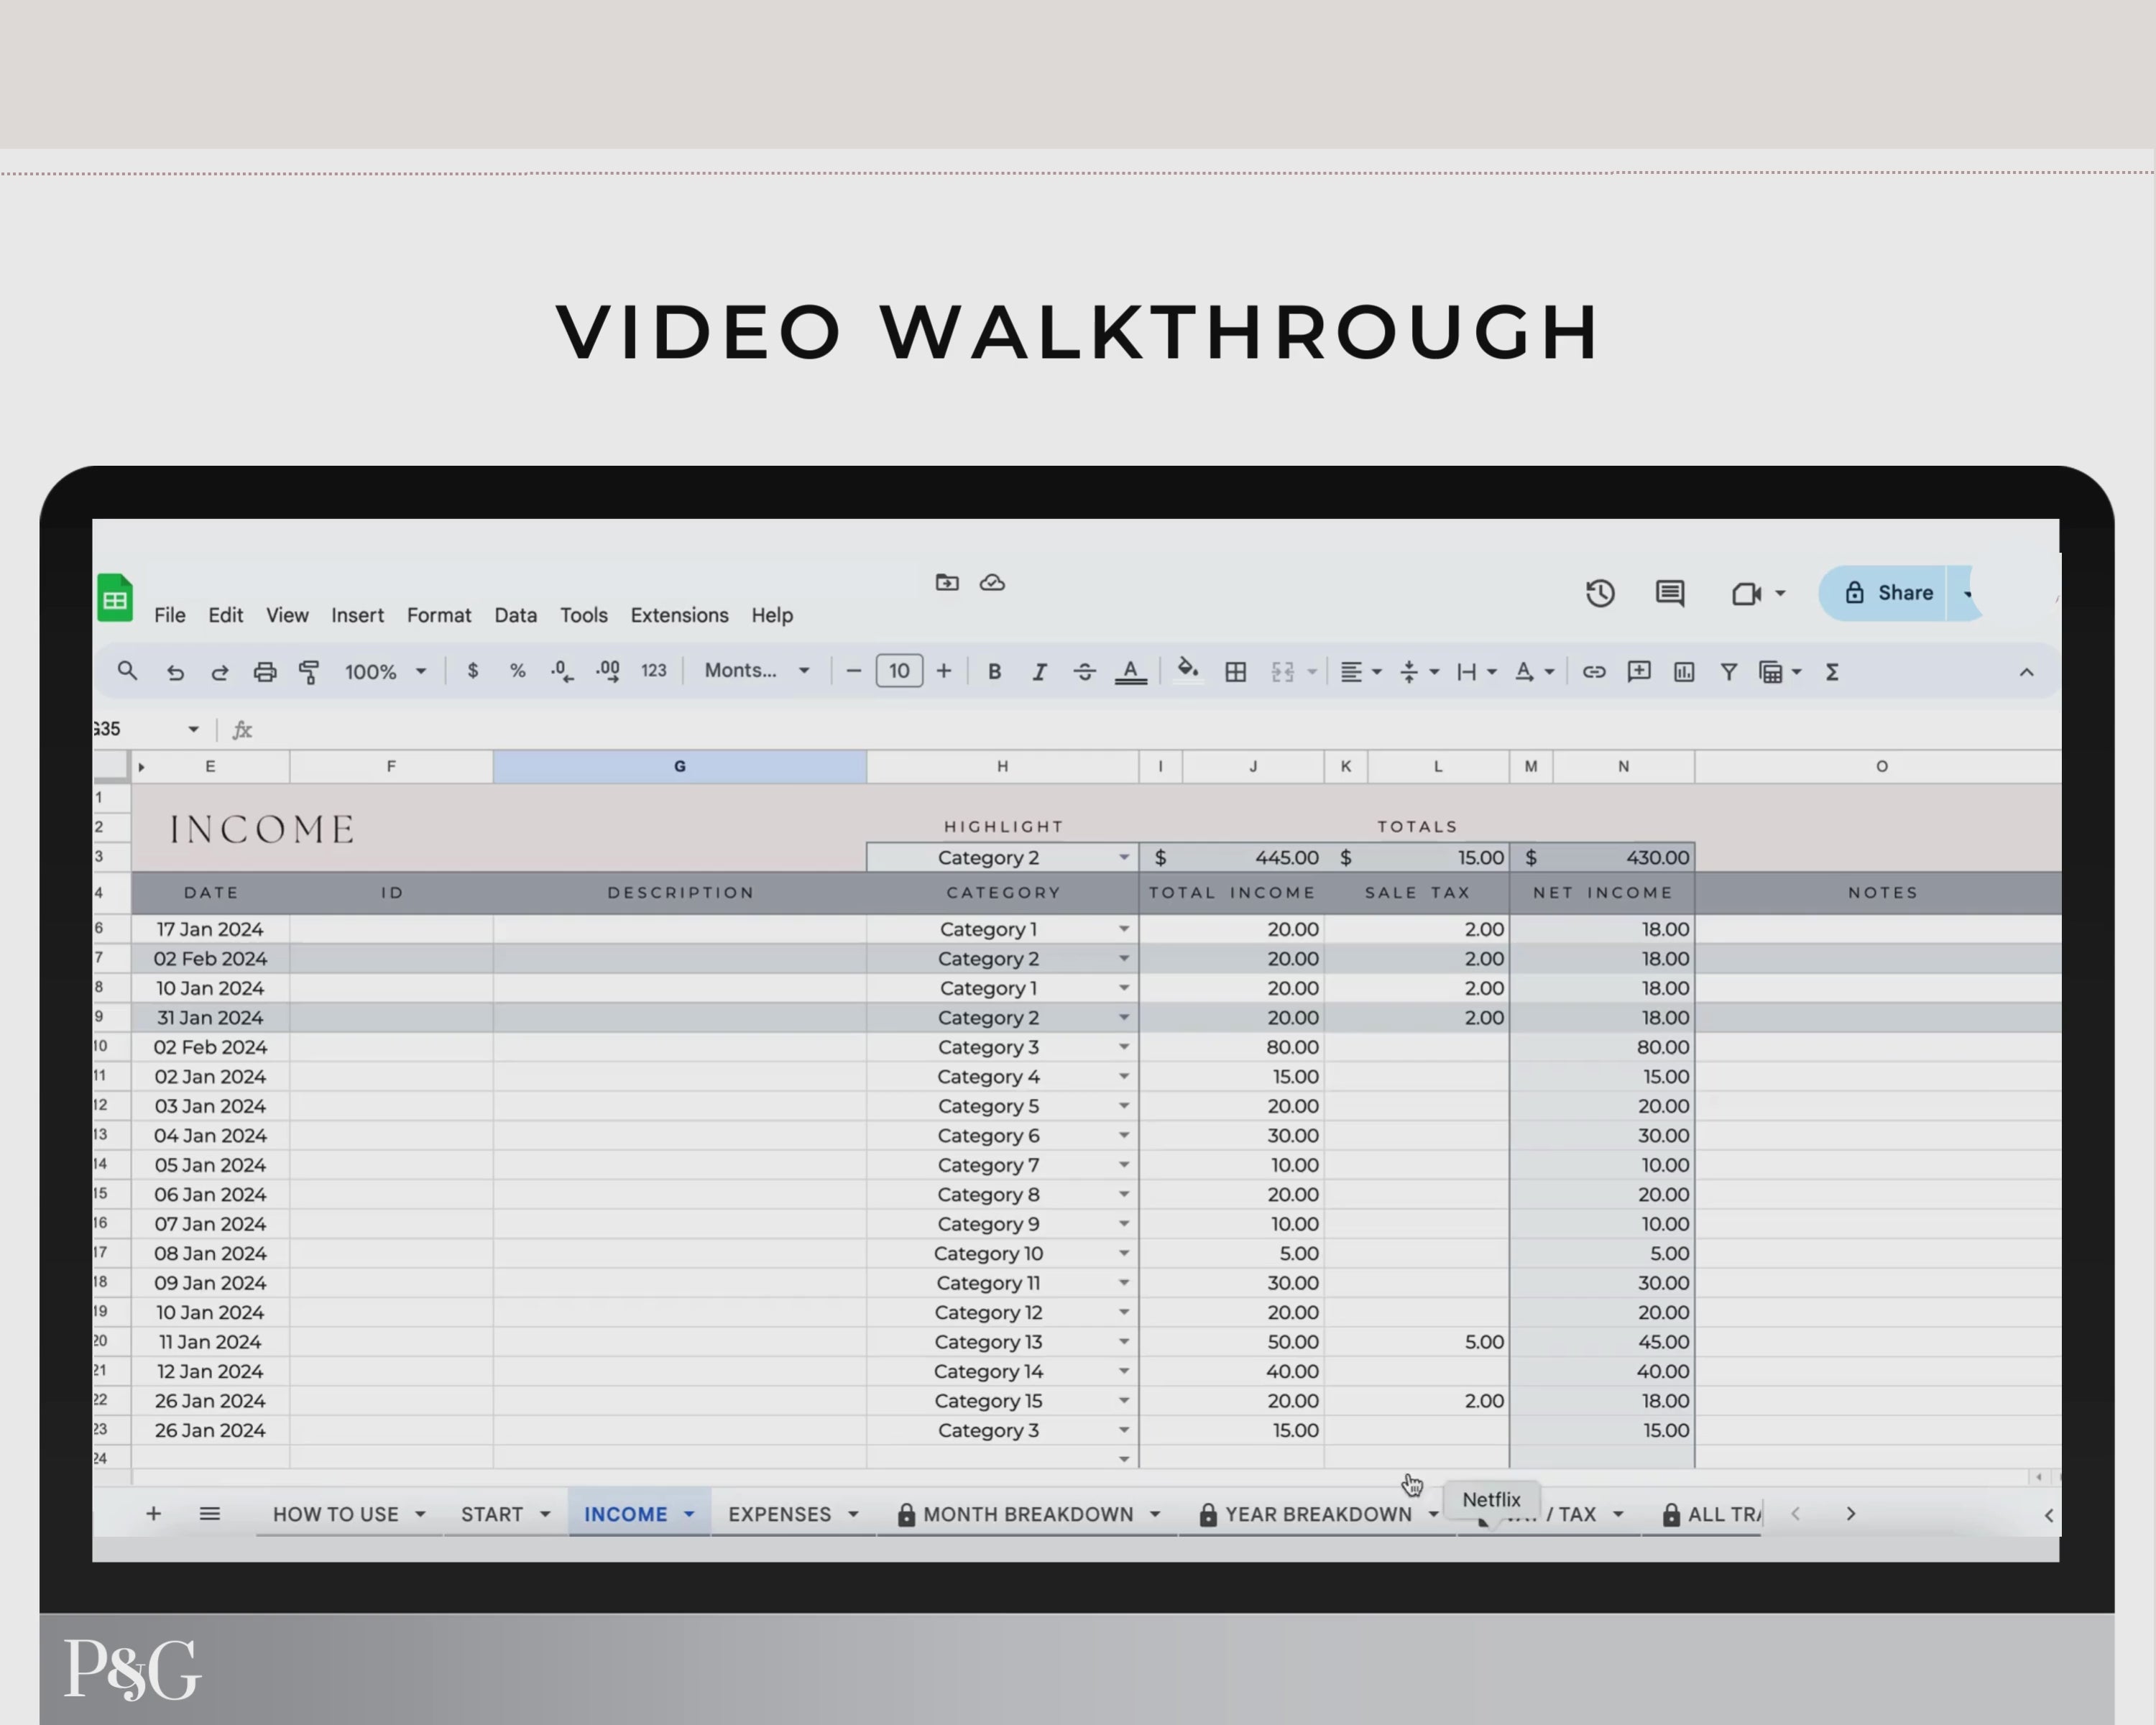
Task: Open fill color picker
Action: [x=1187, y=670]
